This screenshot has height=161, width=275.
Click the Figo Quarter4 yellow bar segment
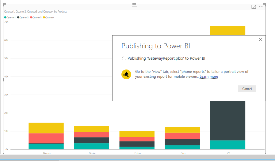click(x=182, y=130)
